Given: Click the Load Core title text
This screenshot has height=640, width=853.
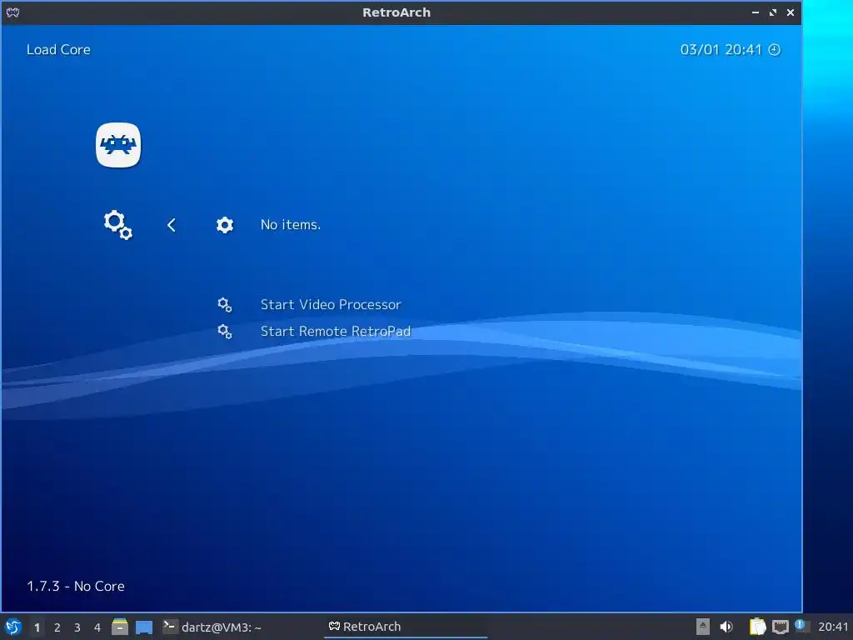Looking at the screenshot, I should (59, 49).
